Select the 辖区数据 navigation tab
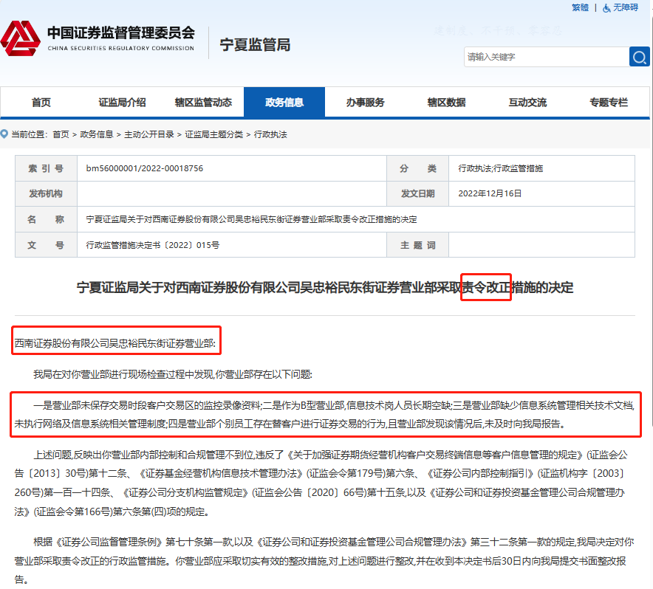This screenshot has height=589, width=653. pos(446,103)
